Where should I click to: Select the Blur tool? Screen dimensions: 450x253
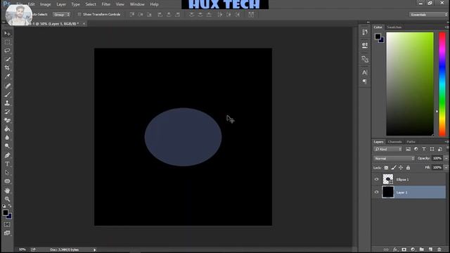pyautogui.click(x=7, y=138)
